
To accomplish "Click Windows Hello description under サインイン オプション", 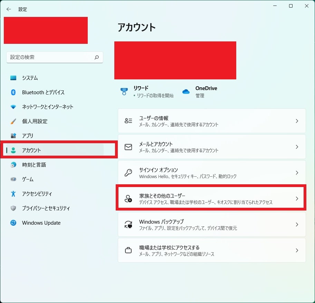I will coord(188,176).
